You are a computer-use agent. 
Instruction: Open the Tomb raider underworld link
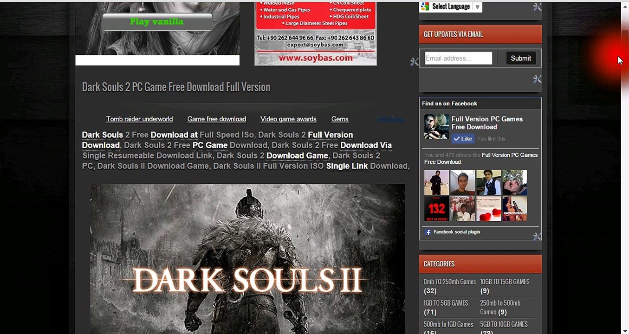pos(139,119)
